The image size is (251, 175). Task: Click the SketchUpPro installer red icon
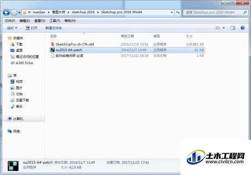(53, 44)
